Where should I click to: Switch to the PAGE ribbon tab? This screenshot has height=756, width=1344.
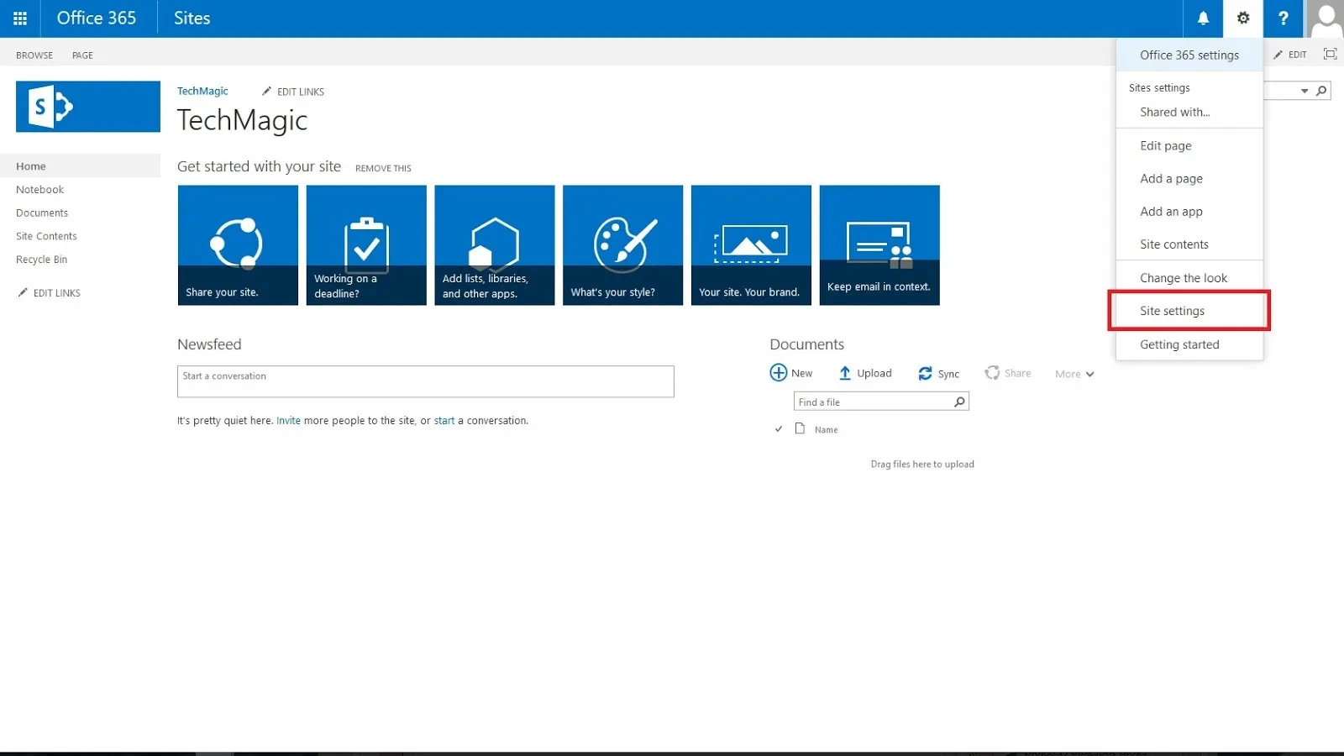click(x=82, y=55)
